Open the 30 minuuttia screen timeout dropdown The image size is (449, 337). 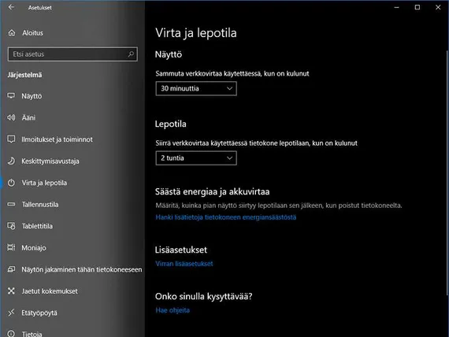click(196, 88)
